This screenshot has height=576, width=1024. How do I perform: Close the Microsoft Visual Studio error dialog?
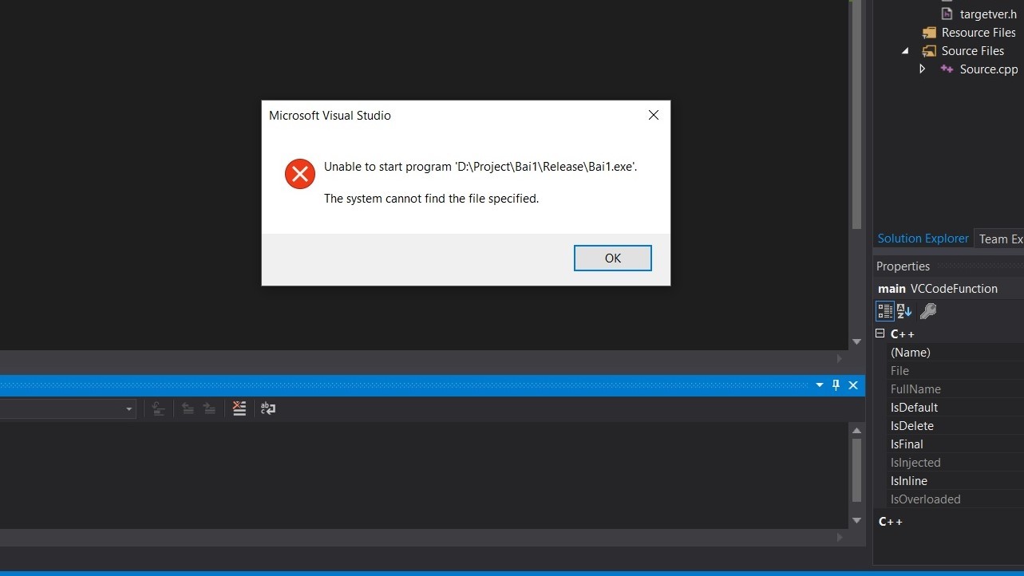pos(653,115)
